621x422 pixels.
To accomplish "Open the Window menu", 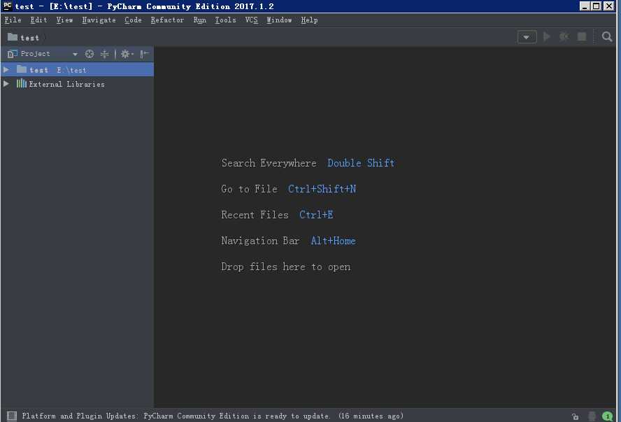I will point(279,20).
